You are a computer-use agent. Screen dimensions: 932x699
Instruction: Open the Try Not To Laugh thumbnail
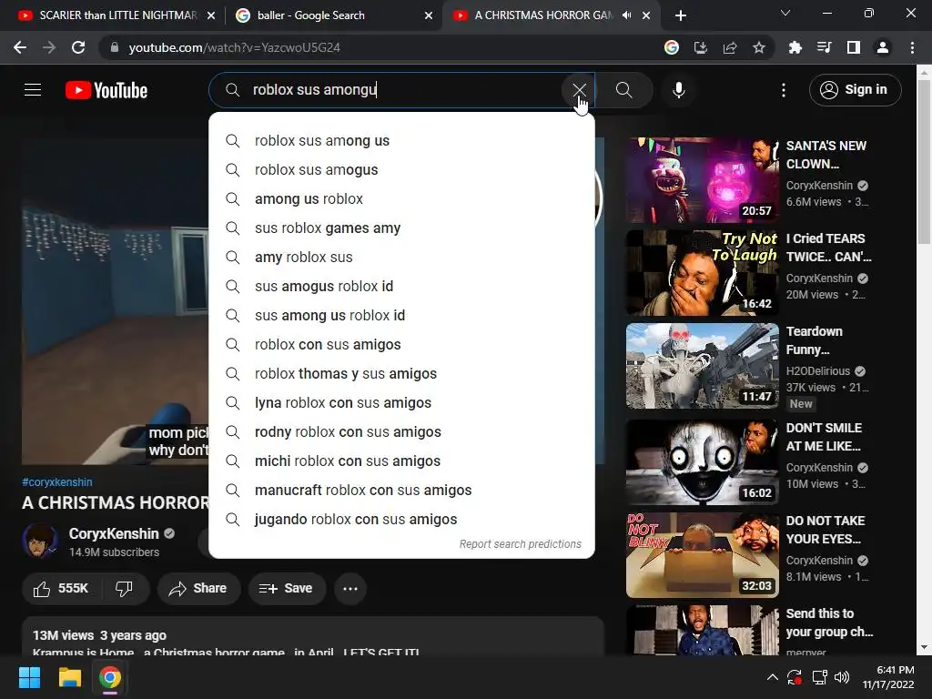tap(702, 273)
